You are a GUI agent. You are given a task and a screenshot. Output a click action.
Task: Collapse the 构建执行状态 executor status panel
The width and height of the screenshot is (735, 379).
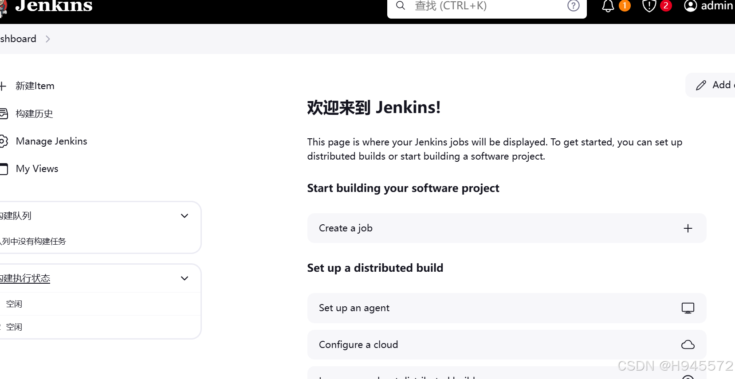(185, 278)
